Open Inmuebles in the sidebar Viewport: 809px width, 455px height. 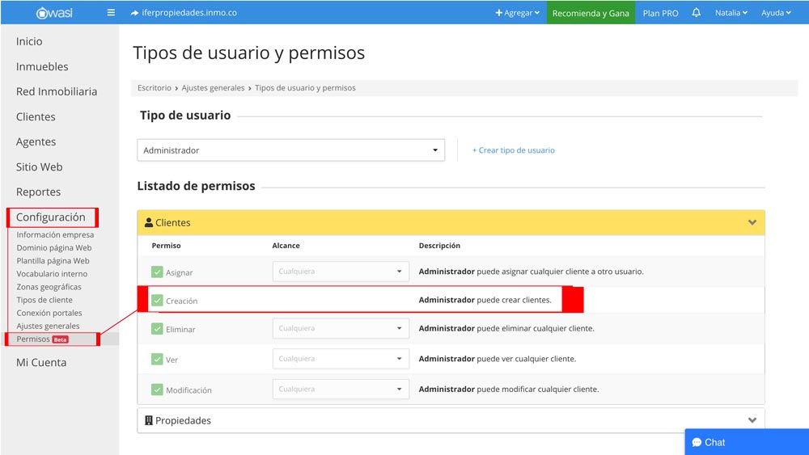click(42, 66)
